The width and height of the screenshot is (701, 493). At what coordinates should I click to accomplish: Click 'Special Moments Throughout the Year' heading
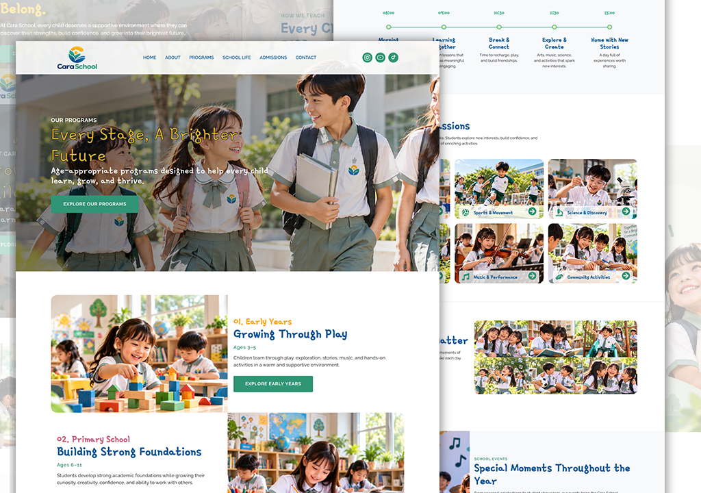[x=552, y=475]
